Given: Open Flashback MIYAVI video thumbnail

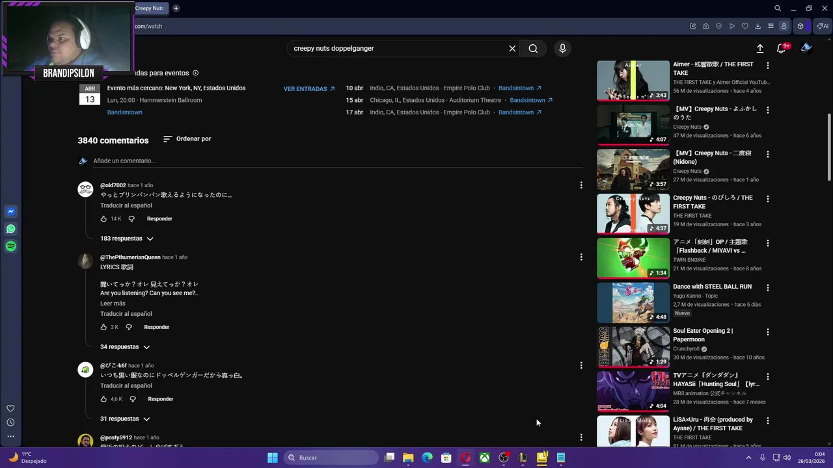Looking at the screenshot, I should click(633, 258).
